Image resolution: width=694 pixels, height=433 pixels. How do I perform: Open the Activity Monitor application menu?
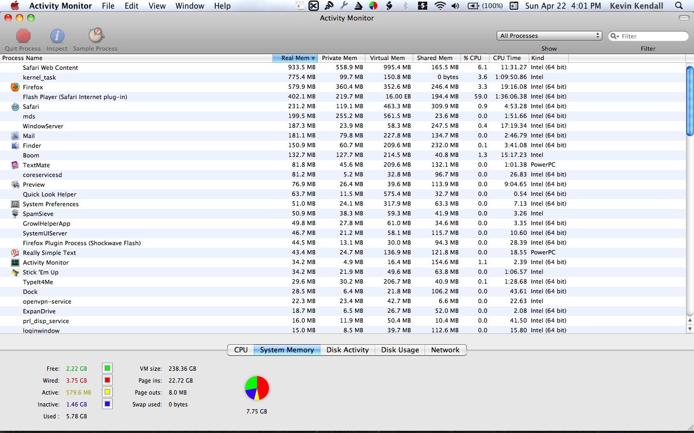[61, 6]
